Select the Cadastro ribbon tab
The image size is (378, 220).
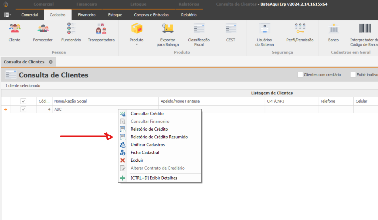click(58, 15)
